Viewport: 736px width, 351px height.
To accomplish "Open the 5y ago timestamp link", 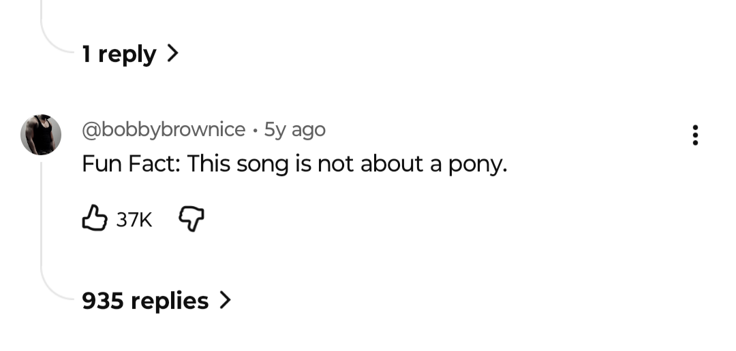I will click(295, 130).
